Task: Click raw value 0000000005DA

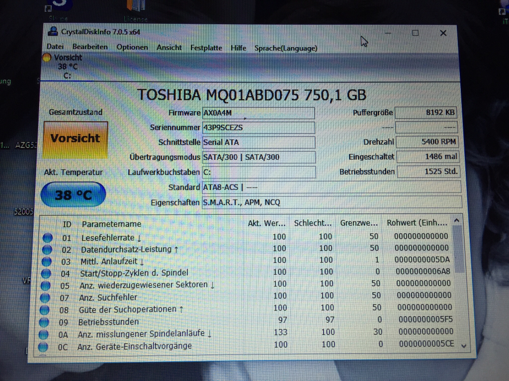Action: (422, 260)
